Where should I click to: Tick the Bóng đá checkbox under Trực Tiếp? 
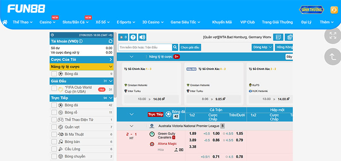pyautogui.click(x=54, y=105)
